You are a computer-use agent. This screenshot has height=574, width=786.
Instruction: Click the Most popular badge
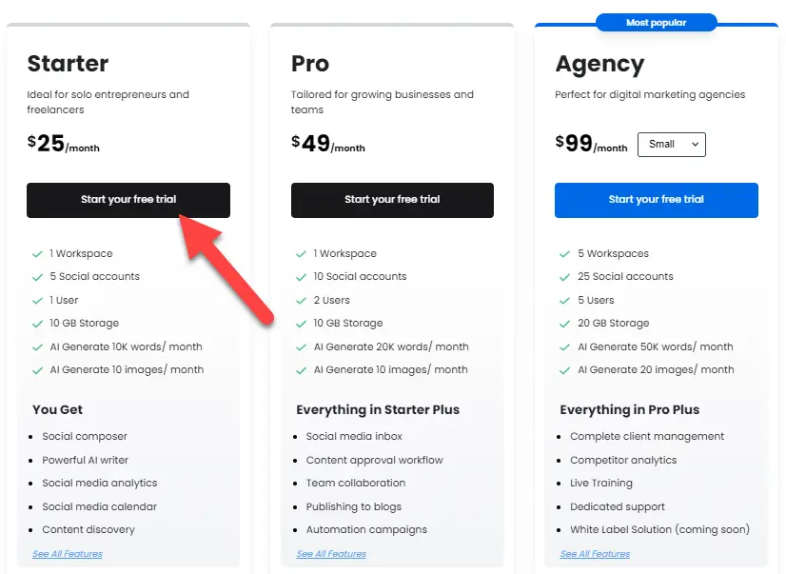tap(656, 21)
